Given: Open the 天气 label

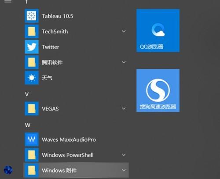Looking at the screenshot, I should pos(47,78).
